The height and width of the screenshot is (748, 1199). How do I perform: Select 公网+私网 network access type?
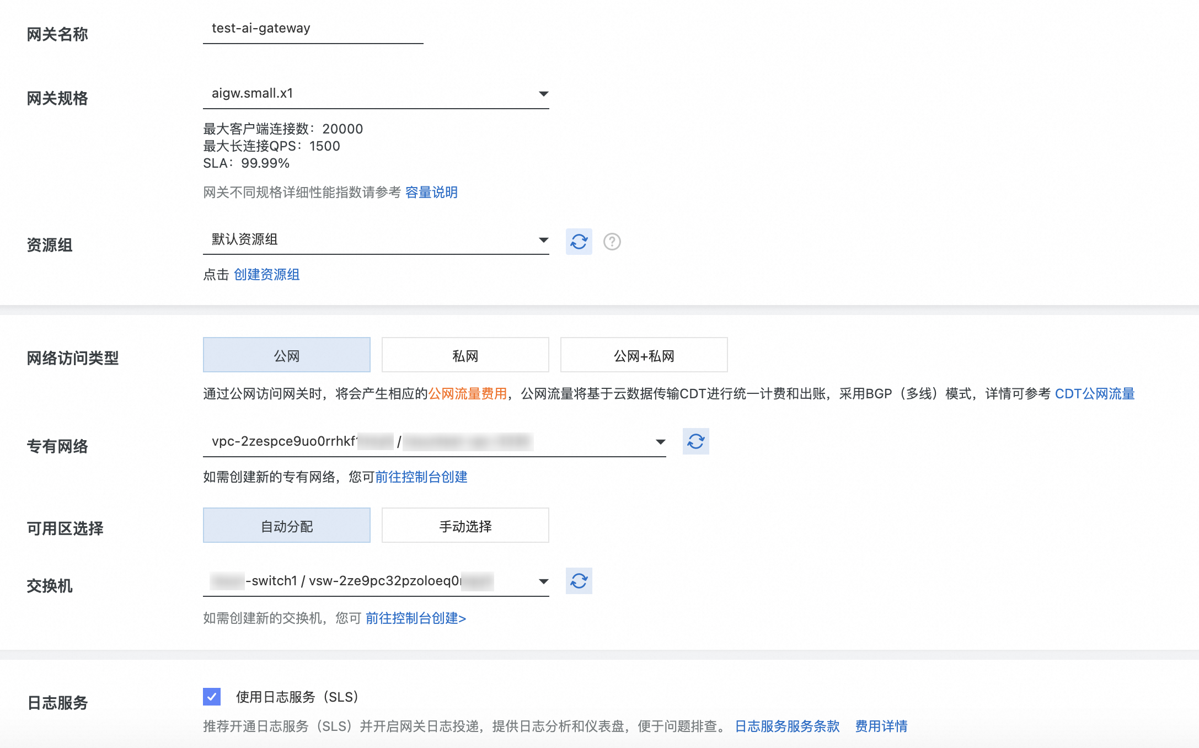tap(644, 355)
